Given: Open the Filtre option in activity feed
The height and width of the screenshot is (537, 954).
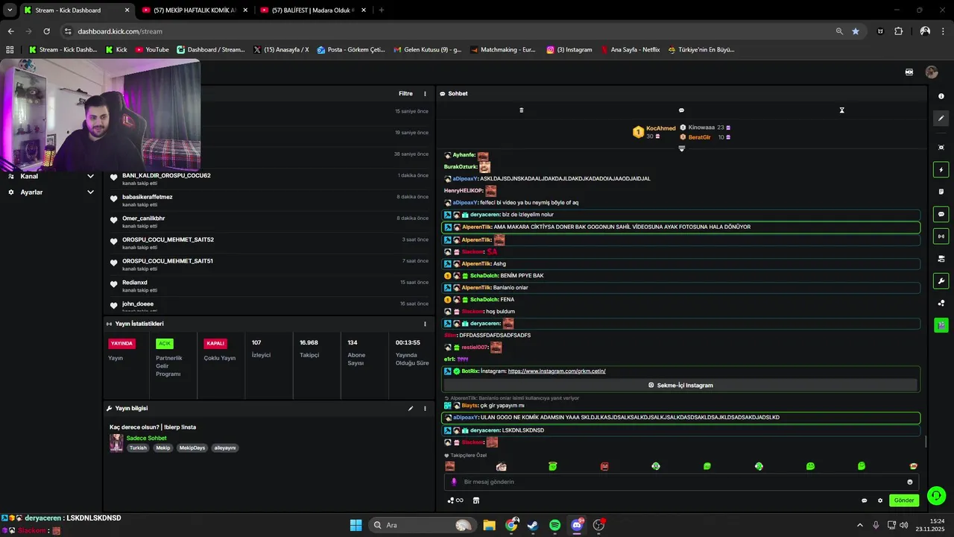Looking at the screenshot, I should coord(405,94).
